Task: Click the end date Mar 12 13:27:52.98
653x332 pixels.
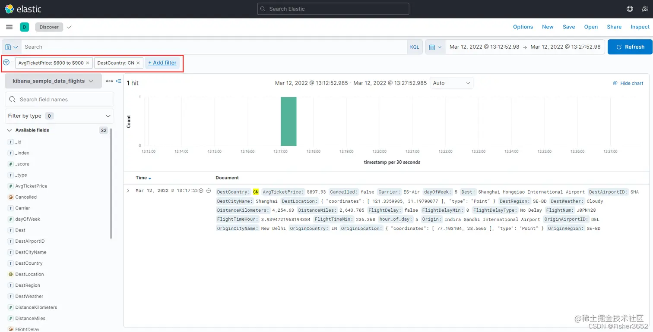Action: (x=565, y=47)
